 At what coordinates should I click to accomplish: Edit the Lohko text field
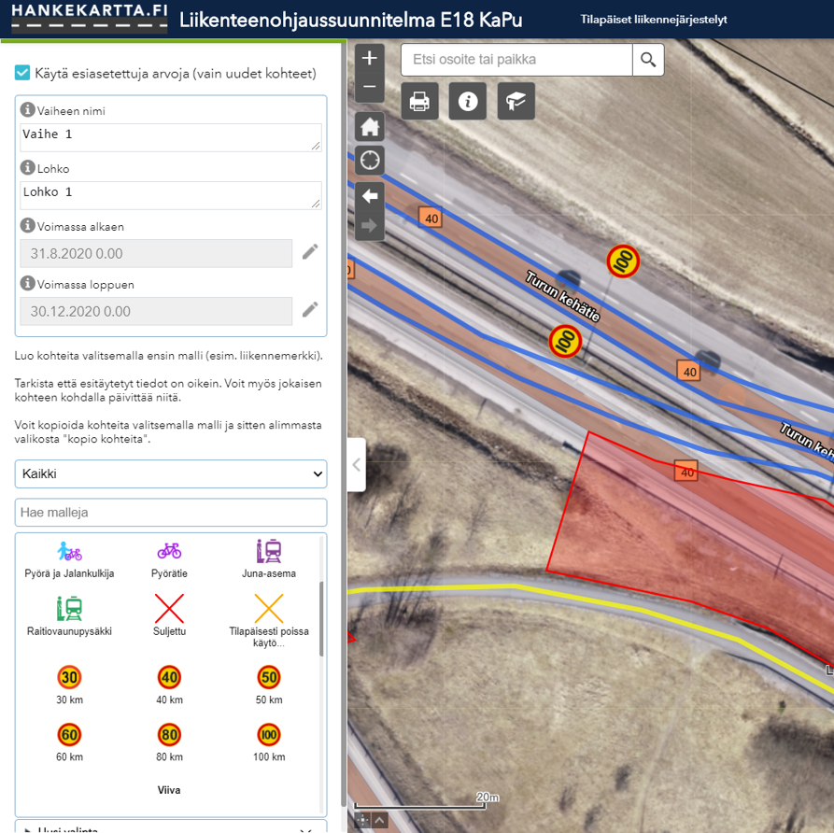pos(171,196)
